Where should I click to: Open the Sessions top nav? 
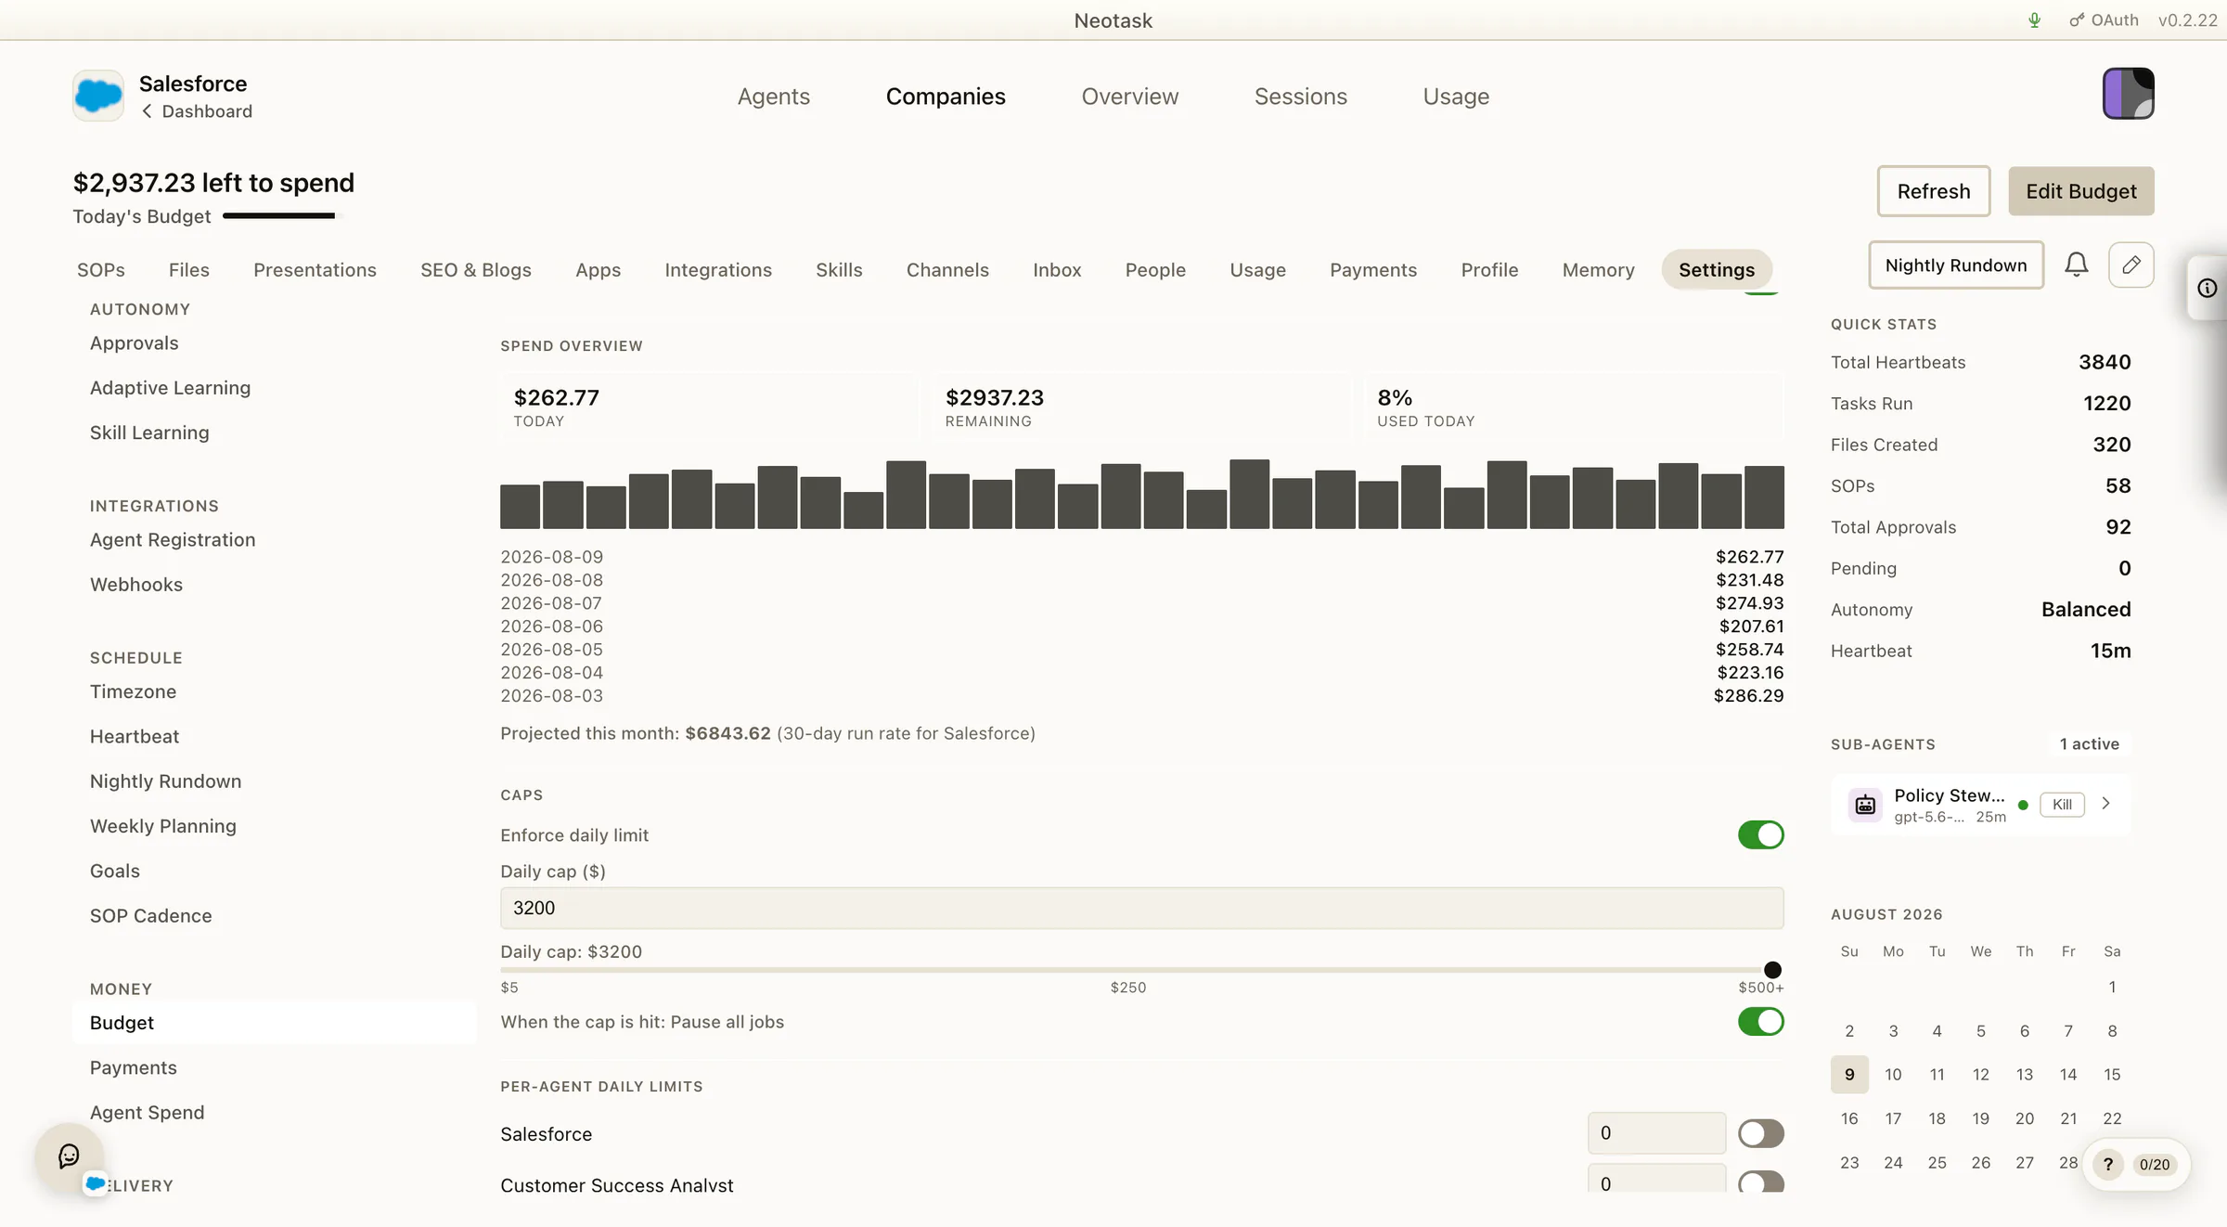pos(1300,97)
